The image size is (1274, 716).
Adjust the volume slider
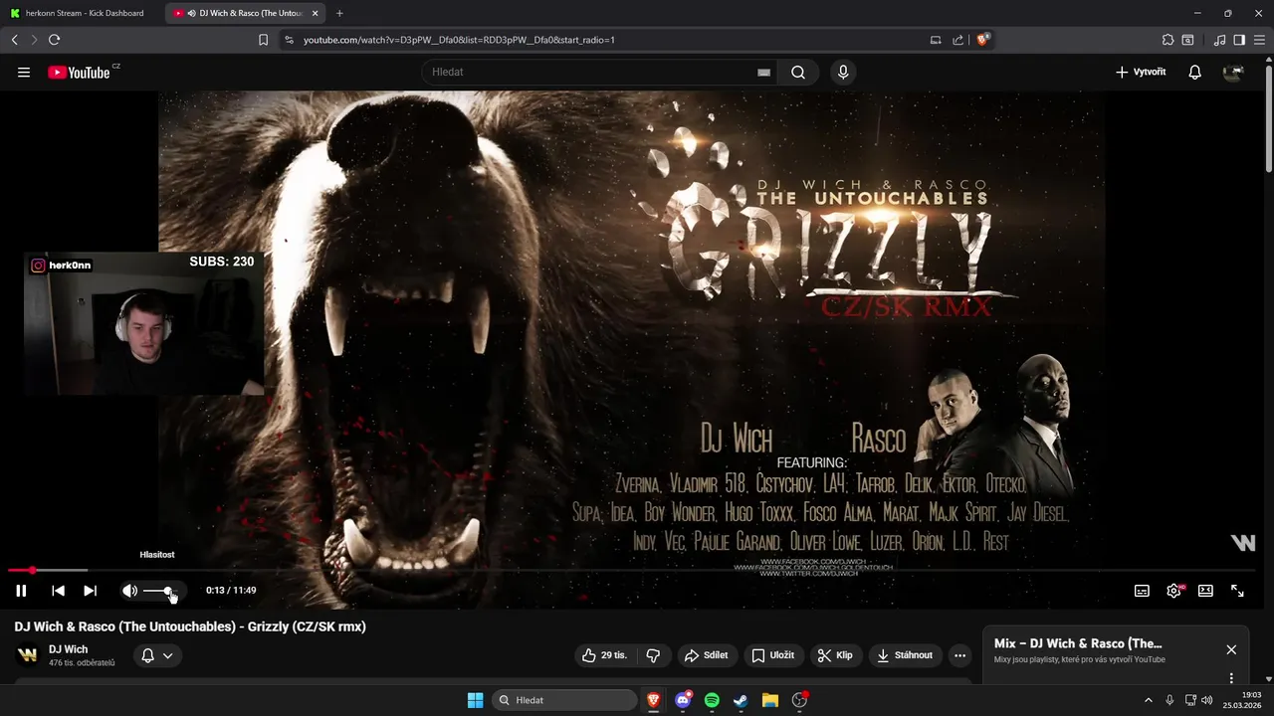pos(160,591)
